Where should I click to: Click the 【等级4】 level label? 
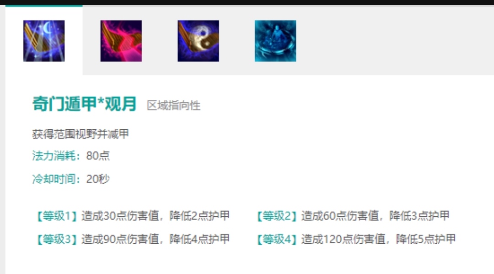[x=277, y=239]
